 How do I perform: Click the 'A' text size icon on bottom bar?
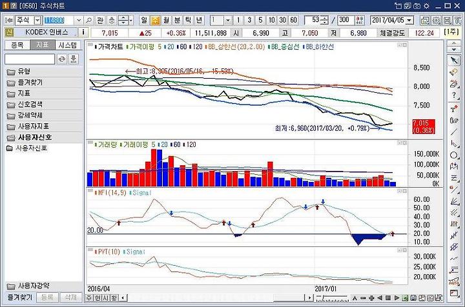tap(355, 298)
